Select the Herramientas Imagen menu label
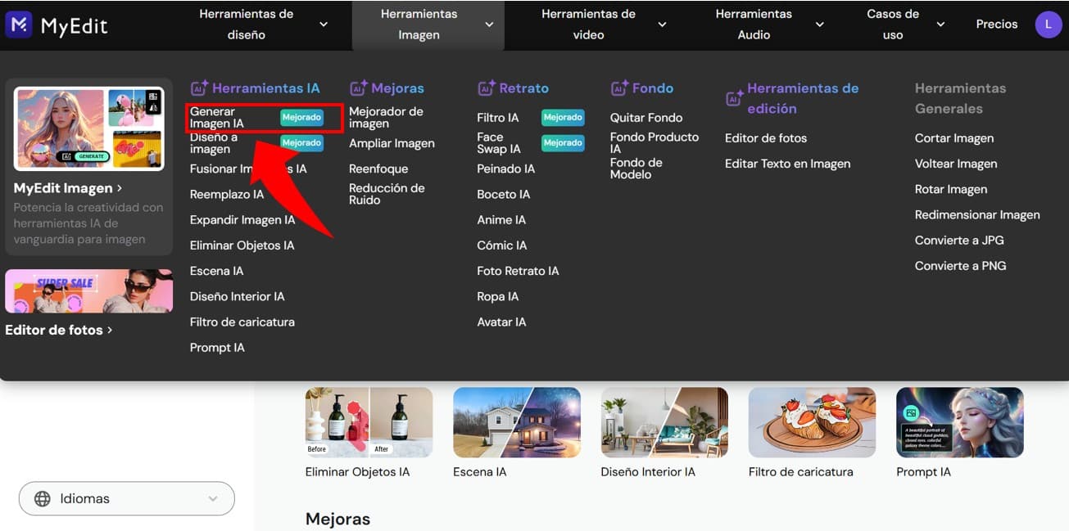The image size is (1069, 531). tap(419, 25)
